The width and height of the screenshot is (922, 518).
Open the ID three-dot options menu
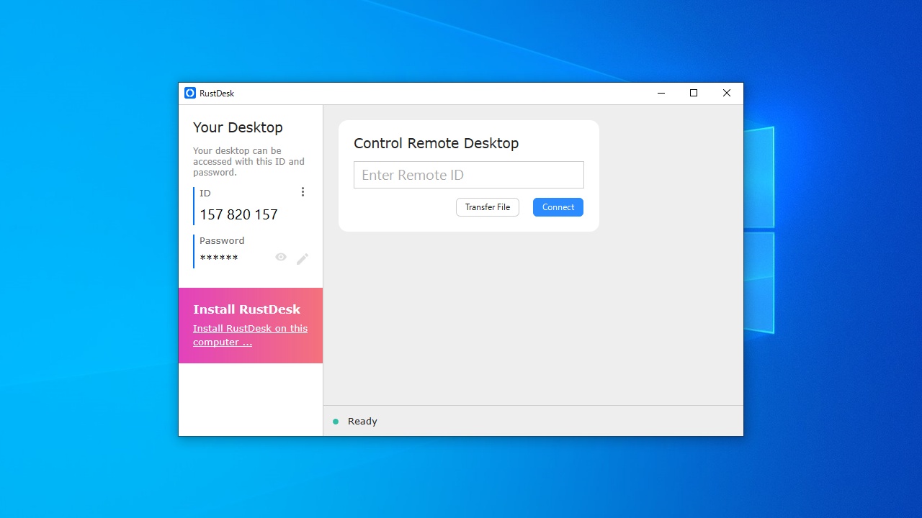click(303, 191)
